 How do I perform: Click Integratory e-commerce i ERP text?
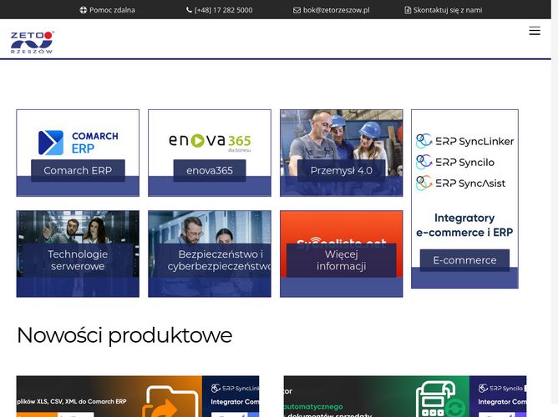464,225
